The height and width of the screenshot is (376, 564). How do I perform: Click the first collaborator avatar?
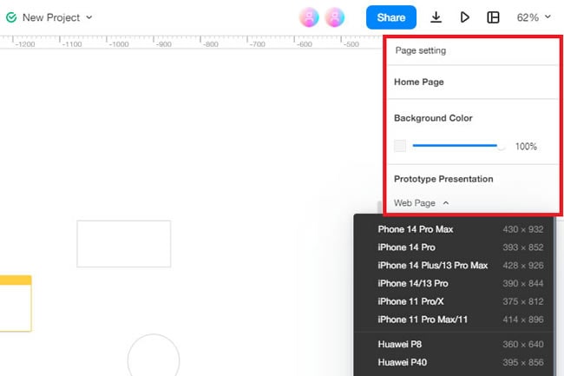(x=309, y=17)
